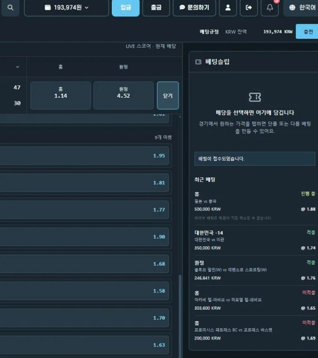Select home odds 1.14
Screen dimensions: 318x358
(60, 95)
